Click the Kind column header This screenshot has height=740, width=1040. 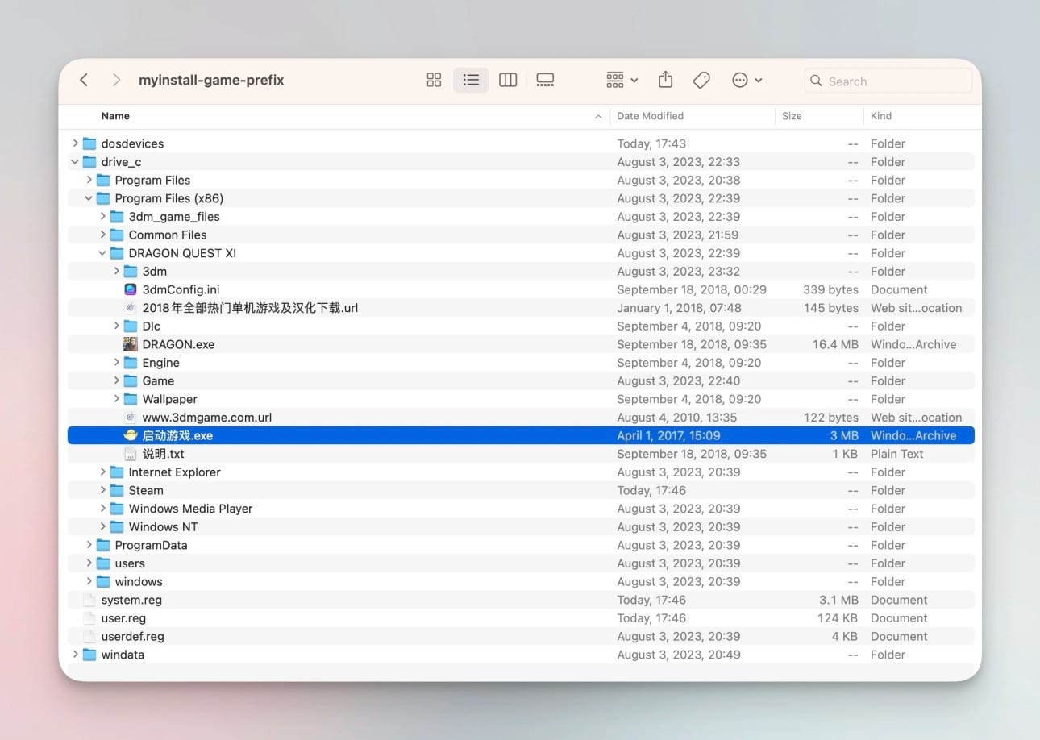(881, 116)
